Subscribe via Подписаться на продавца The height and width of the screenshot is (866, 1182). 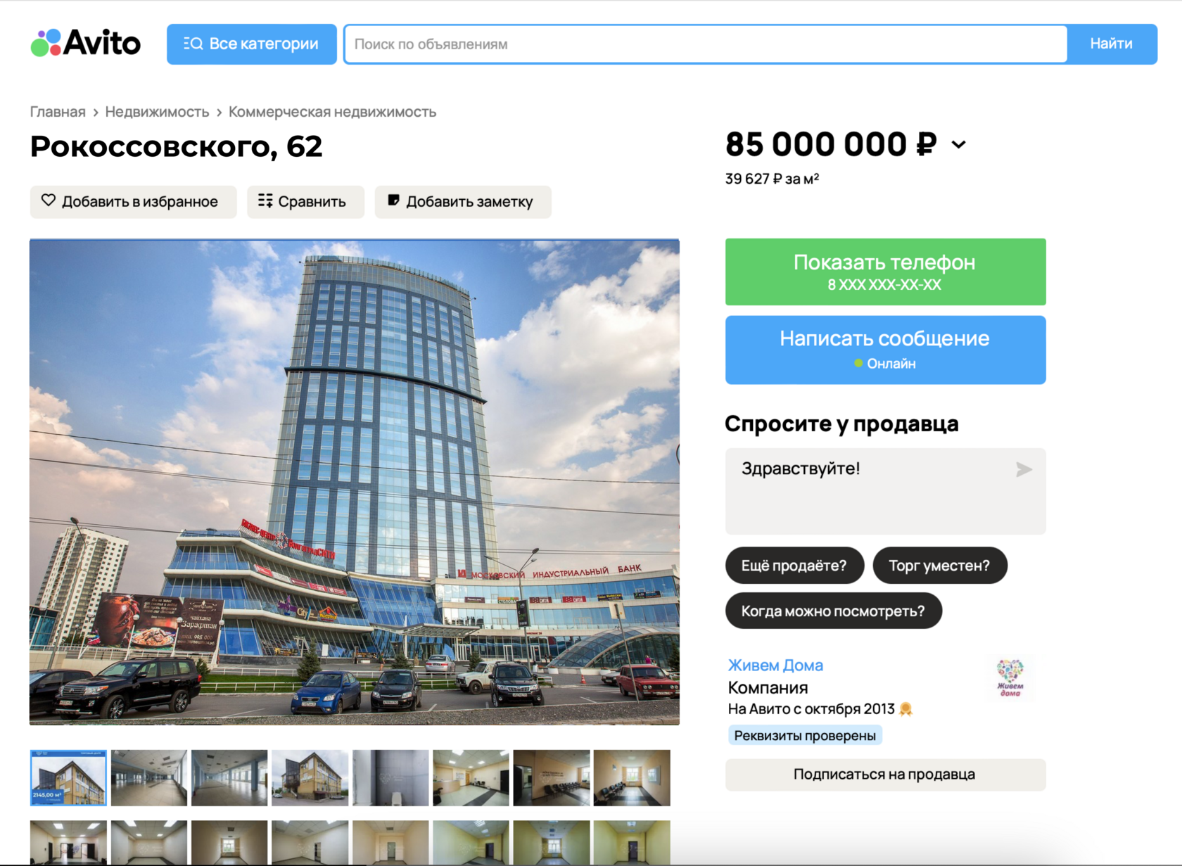885,775
